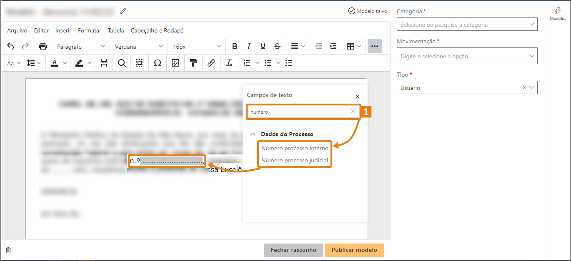Click the Undo arrow icon

(10, 46)
